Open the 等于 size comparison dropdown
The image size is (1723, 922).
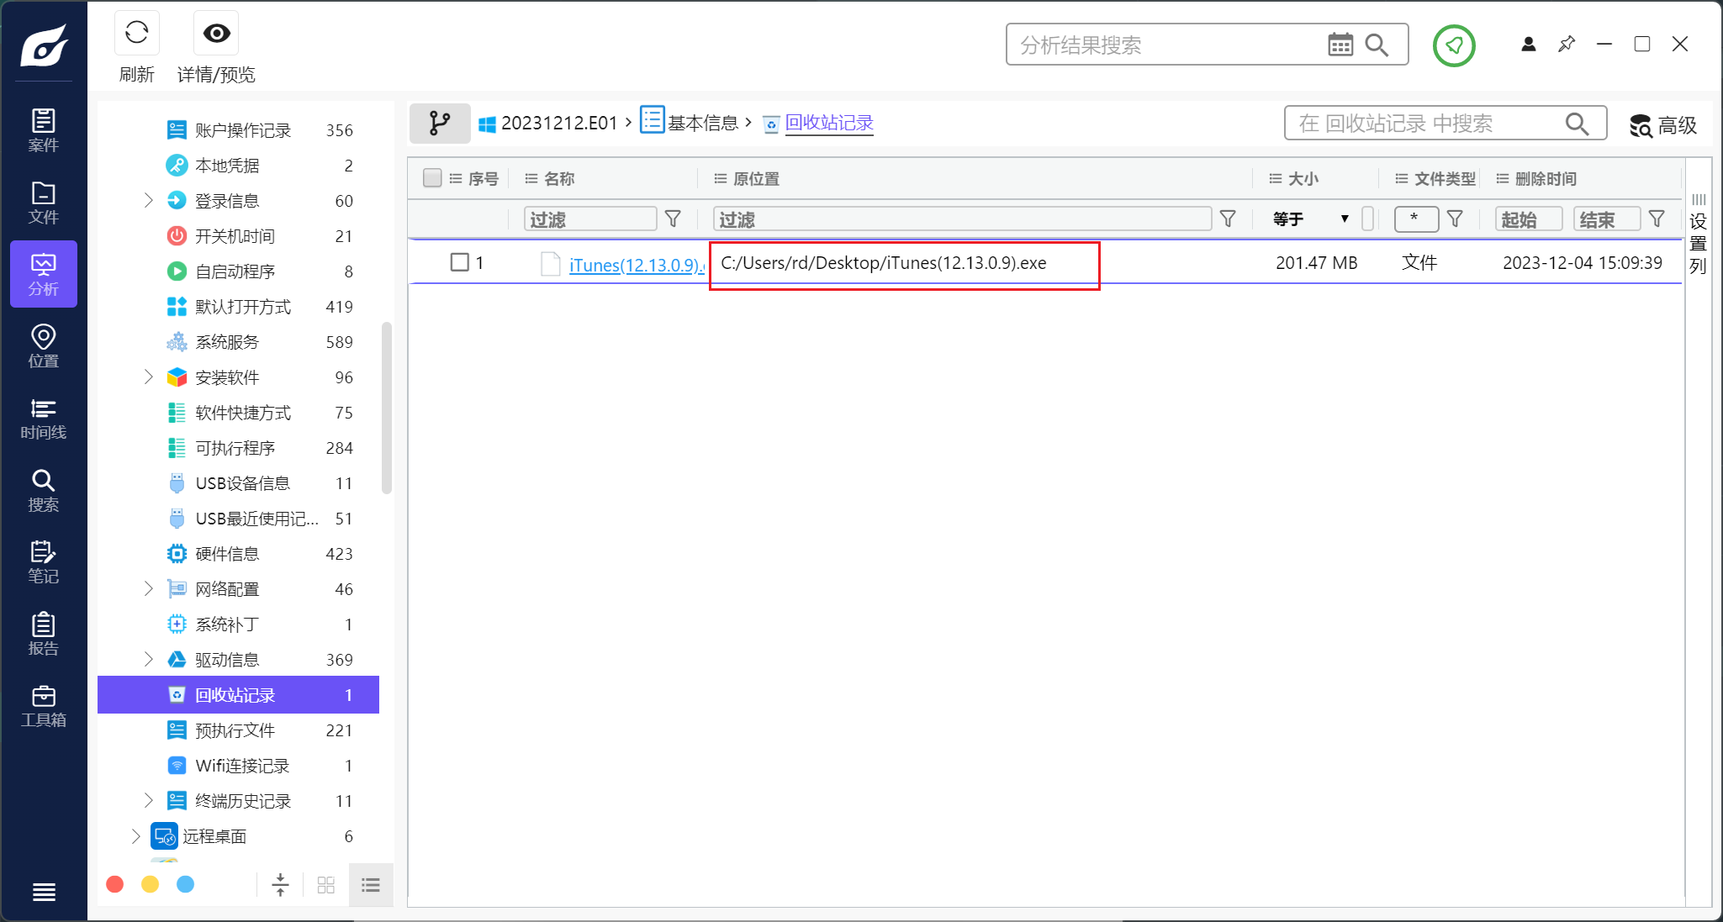point(1311,219)
